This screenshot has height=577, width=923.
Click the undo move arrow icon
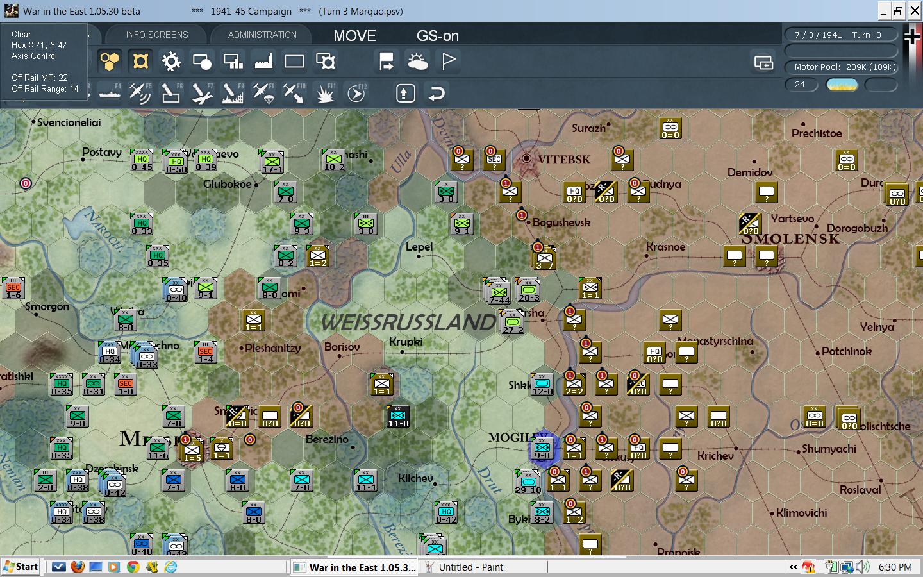pyautogui.click(x=436, y=94)
